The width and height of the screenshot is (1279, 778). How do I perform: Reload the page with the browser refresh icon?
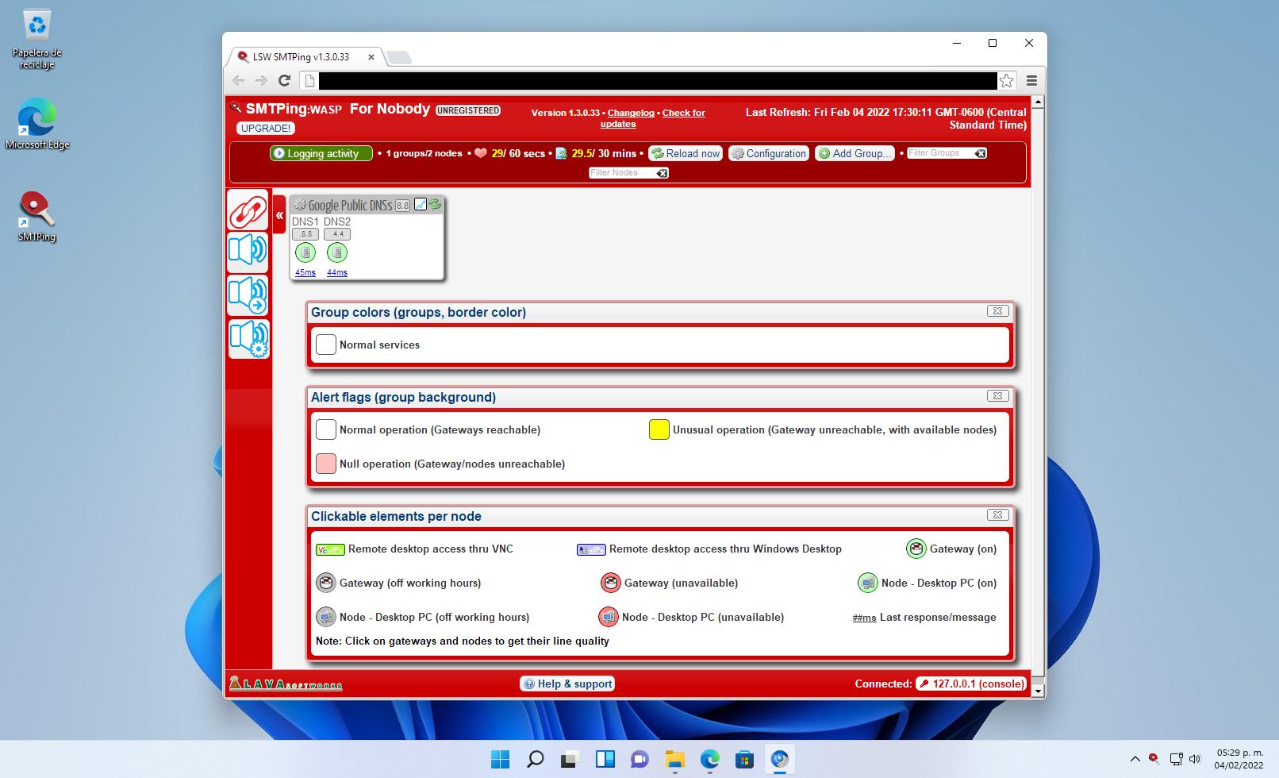[285, 80]
